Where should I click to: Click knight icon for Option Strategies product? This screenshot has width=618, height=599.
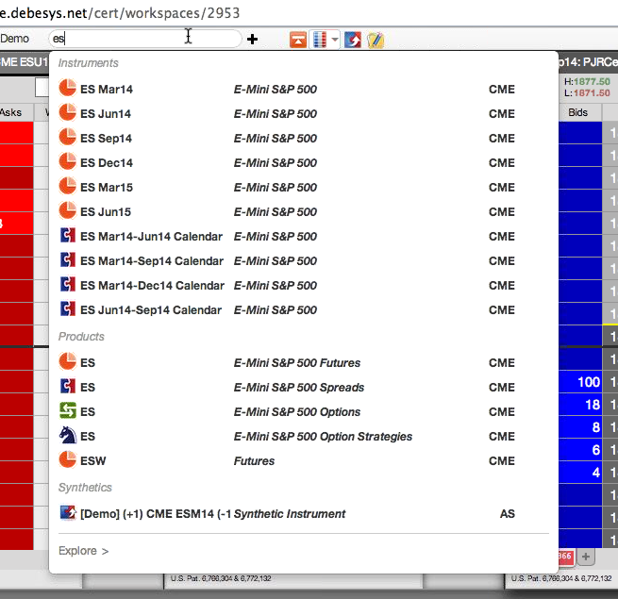pyautogui.click(x=68, y=435)
